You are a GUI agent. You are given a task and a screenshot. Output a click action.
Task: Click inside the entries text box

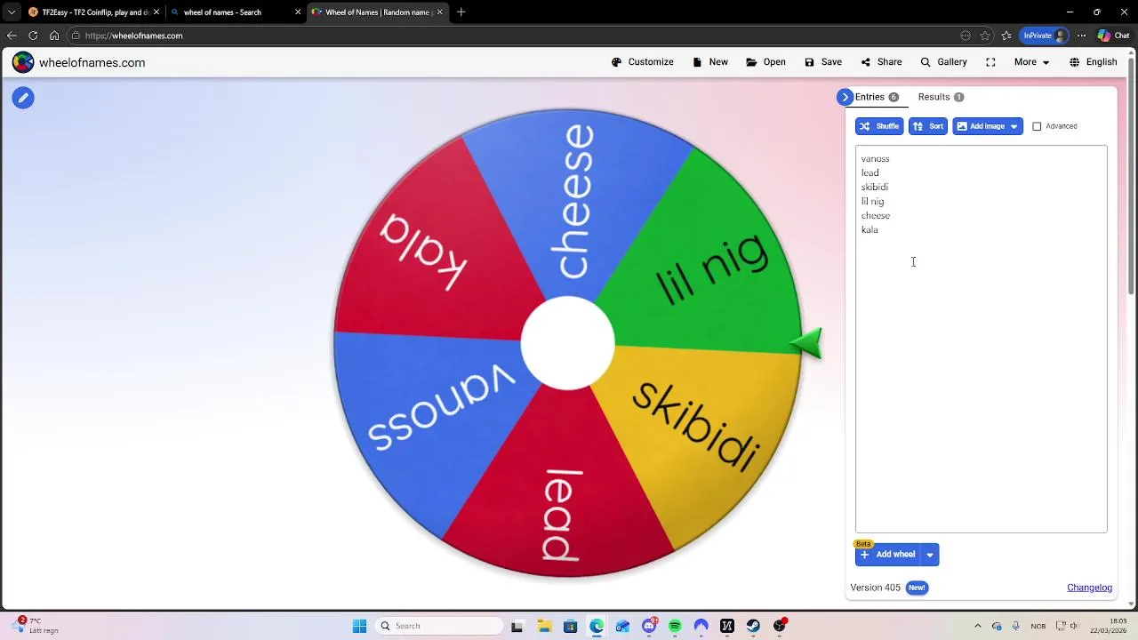[x=982, y=340]
